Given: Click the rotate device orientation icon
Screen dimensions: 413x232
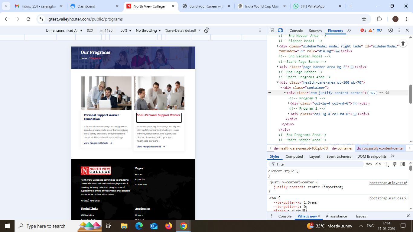Looking at the screenshot, I should pos(207,30).
